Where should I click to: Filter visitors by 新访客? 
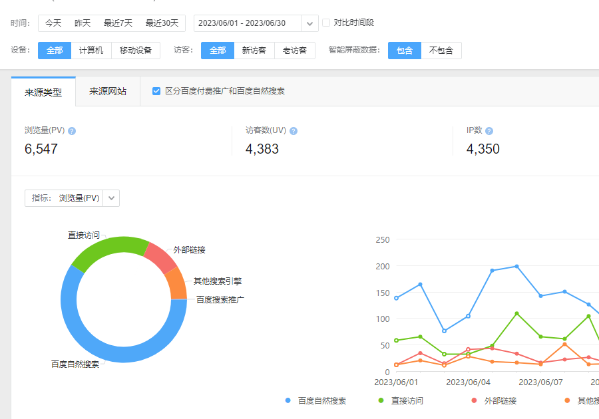point(254,51)
